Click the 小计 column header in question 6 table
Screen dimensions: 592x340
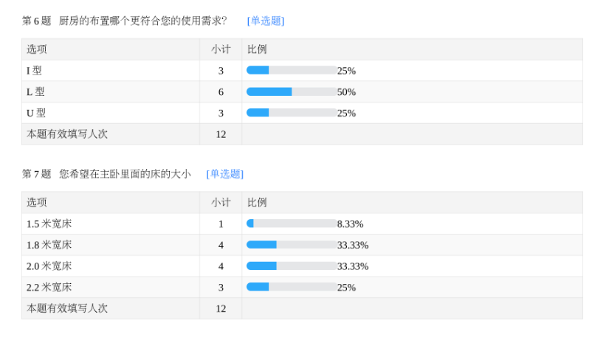point(221,49)
